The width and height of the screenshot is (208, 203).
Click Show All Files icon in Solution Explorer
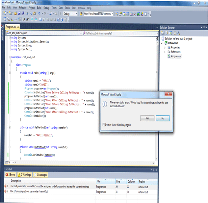(167, 33)
